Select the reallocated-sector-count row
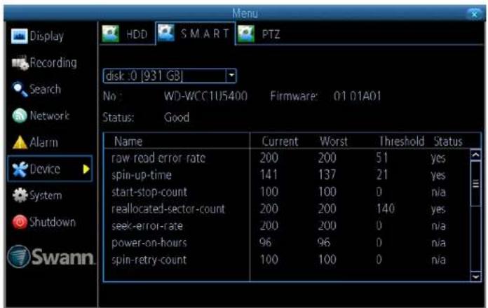 click(286, 209)
